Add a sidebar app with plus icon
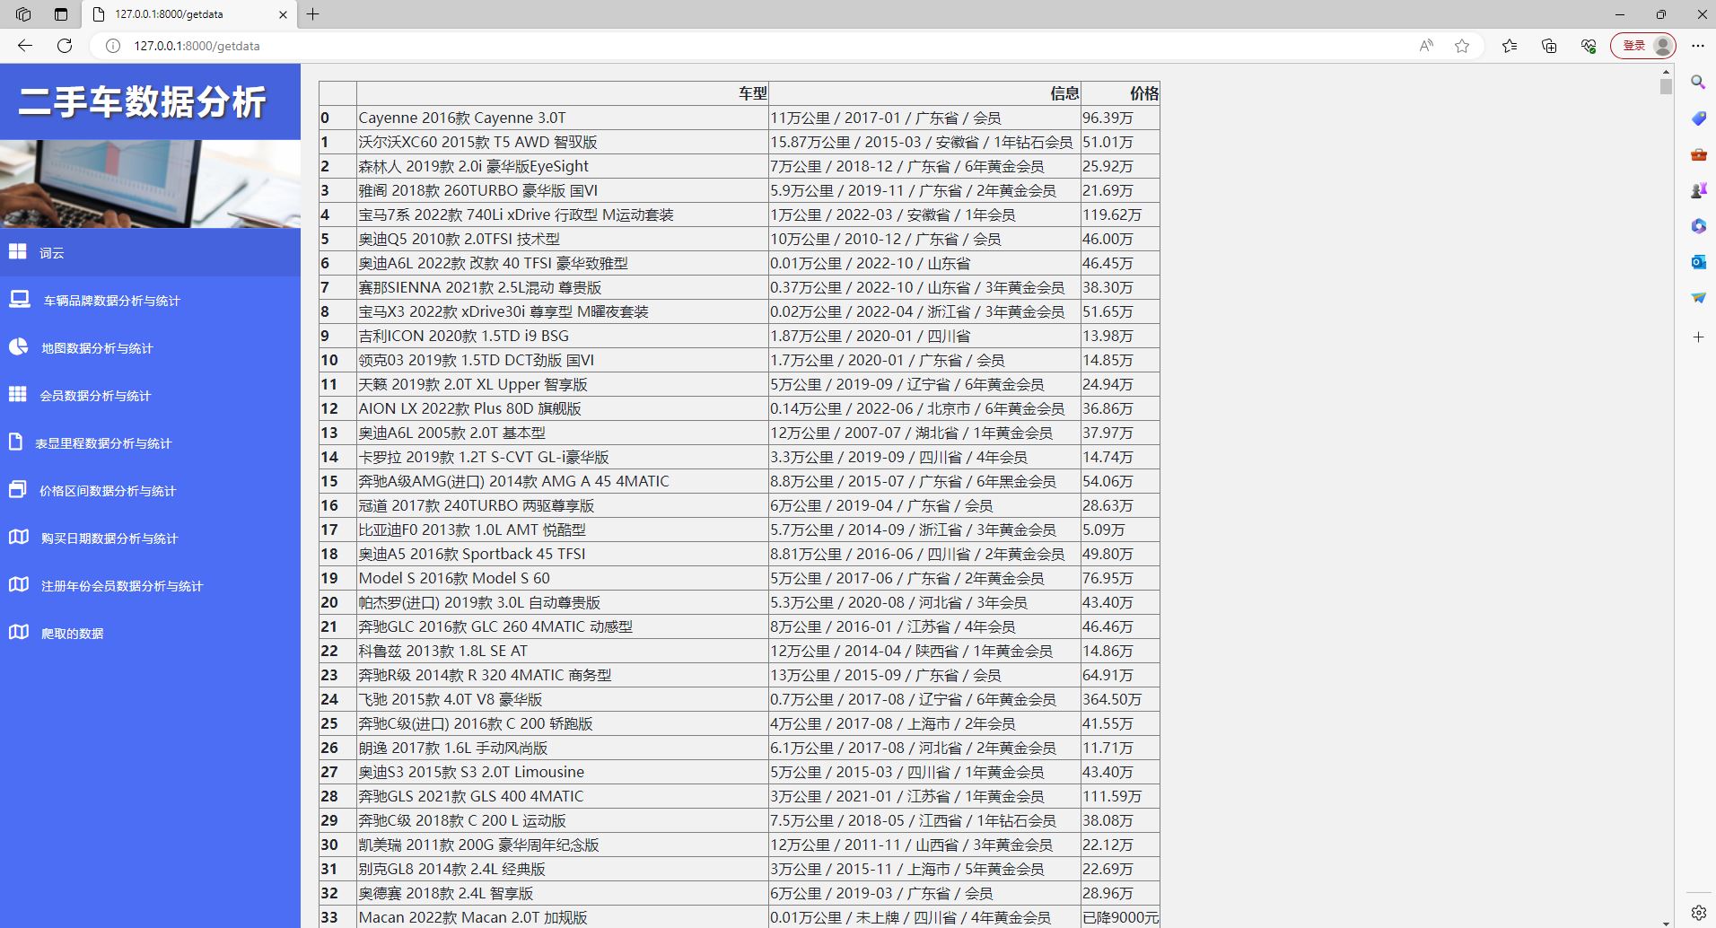The image size is (1716, 928). [1698, 337]
